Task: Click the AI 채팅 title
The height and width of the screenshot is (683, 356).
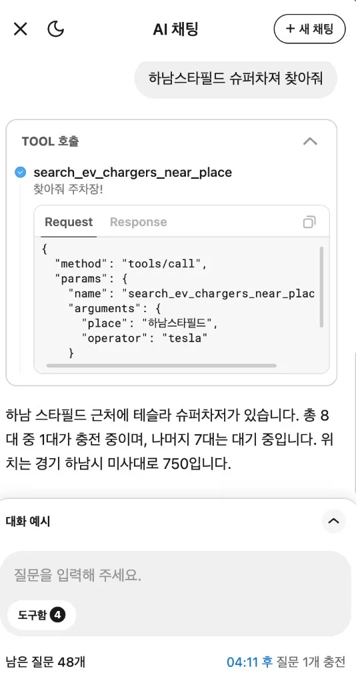Action: pyautogui.click(x=176, y=29)
